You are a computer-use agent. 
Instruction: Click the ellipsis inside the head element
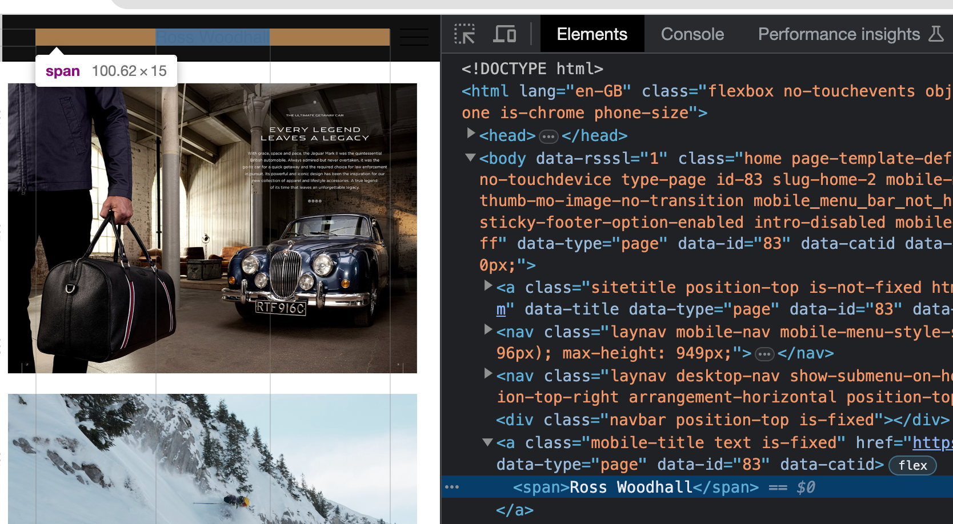coord(548,136)
